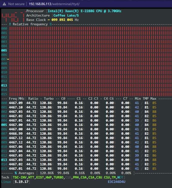172x188 pixels.
Task: Click the 'TMP' column header
Action: [x=146, y=99]
